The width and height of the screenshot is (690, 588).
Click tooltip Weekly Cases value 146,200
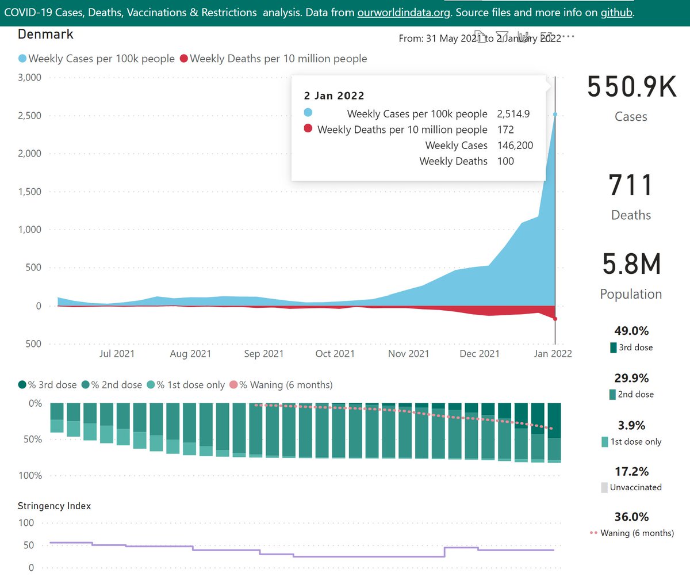pos(515,146)
